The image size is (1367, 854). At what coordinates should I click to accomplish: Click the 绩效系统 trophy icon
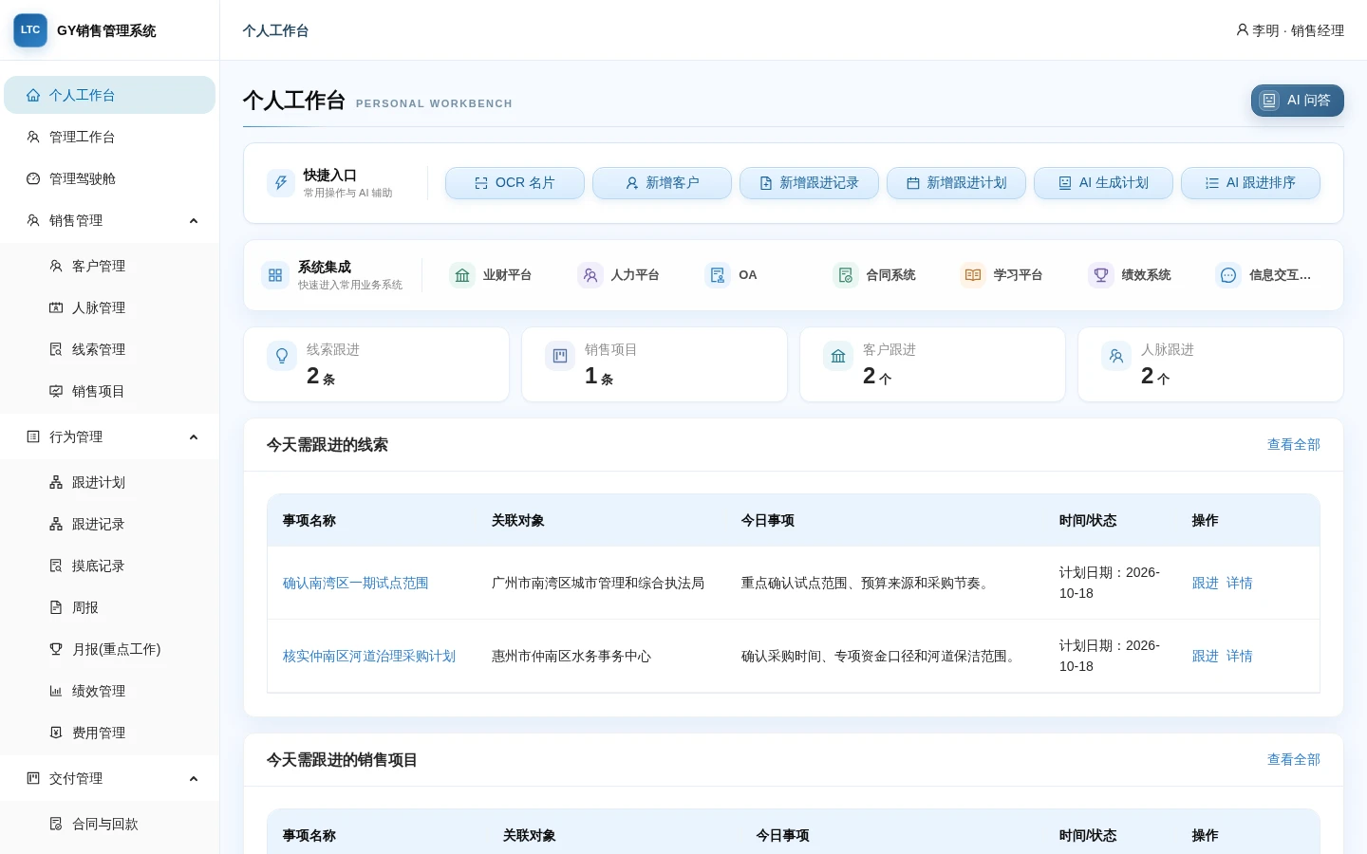click(x=1101, y=275)
